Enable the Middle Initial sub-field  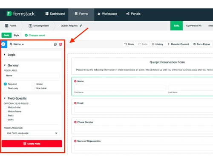coord(5,107)
